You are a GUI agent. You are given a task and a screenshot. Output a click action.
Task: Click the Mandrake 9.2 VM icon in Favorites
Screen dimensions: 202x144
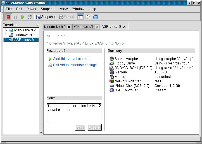point(11,31)
